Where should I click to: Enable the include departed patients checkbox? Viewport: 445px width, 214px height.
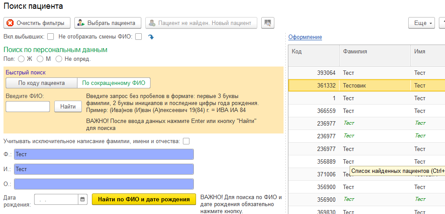point(51,37)
